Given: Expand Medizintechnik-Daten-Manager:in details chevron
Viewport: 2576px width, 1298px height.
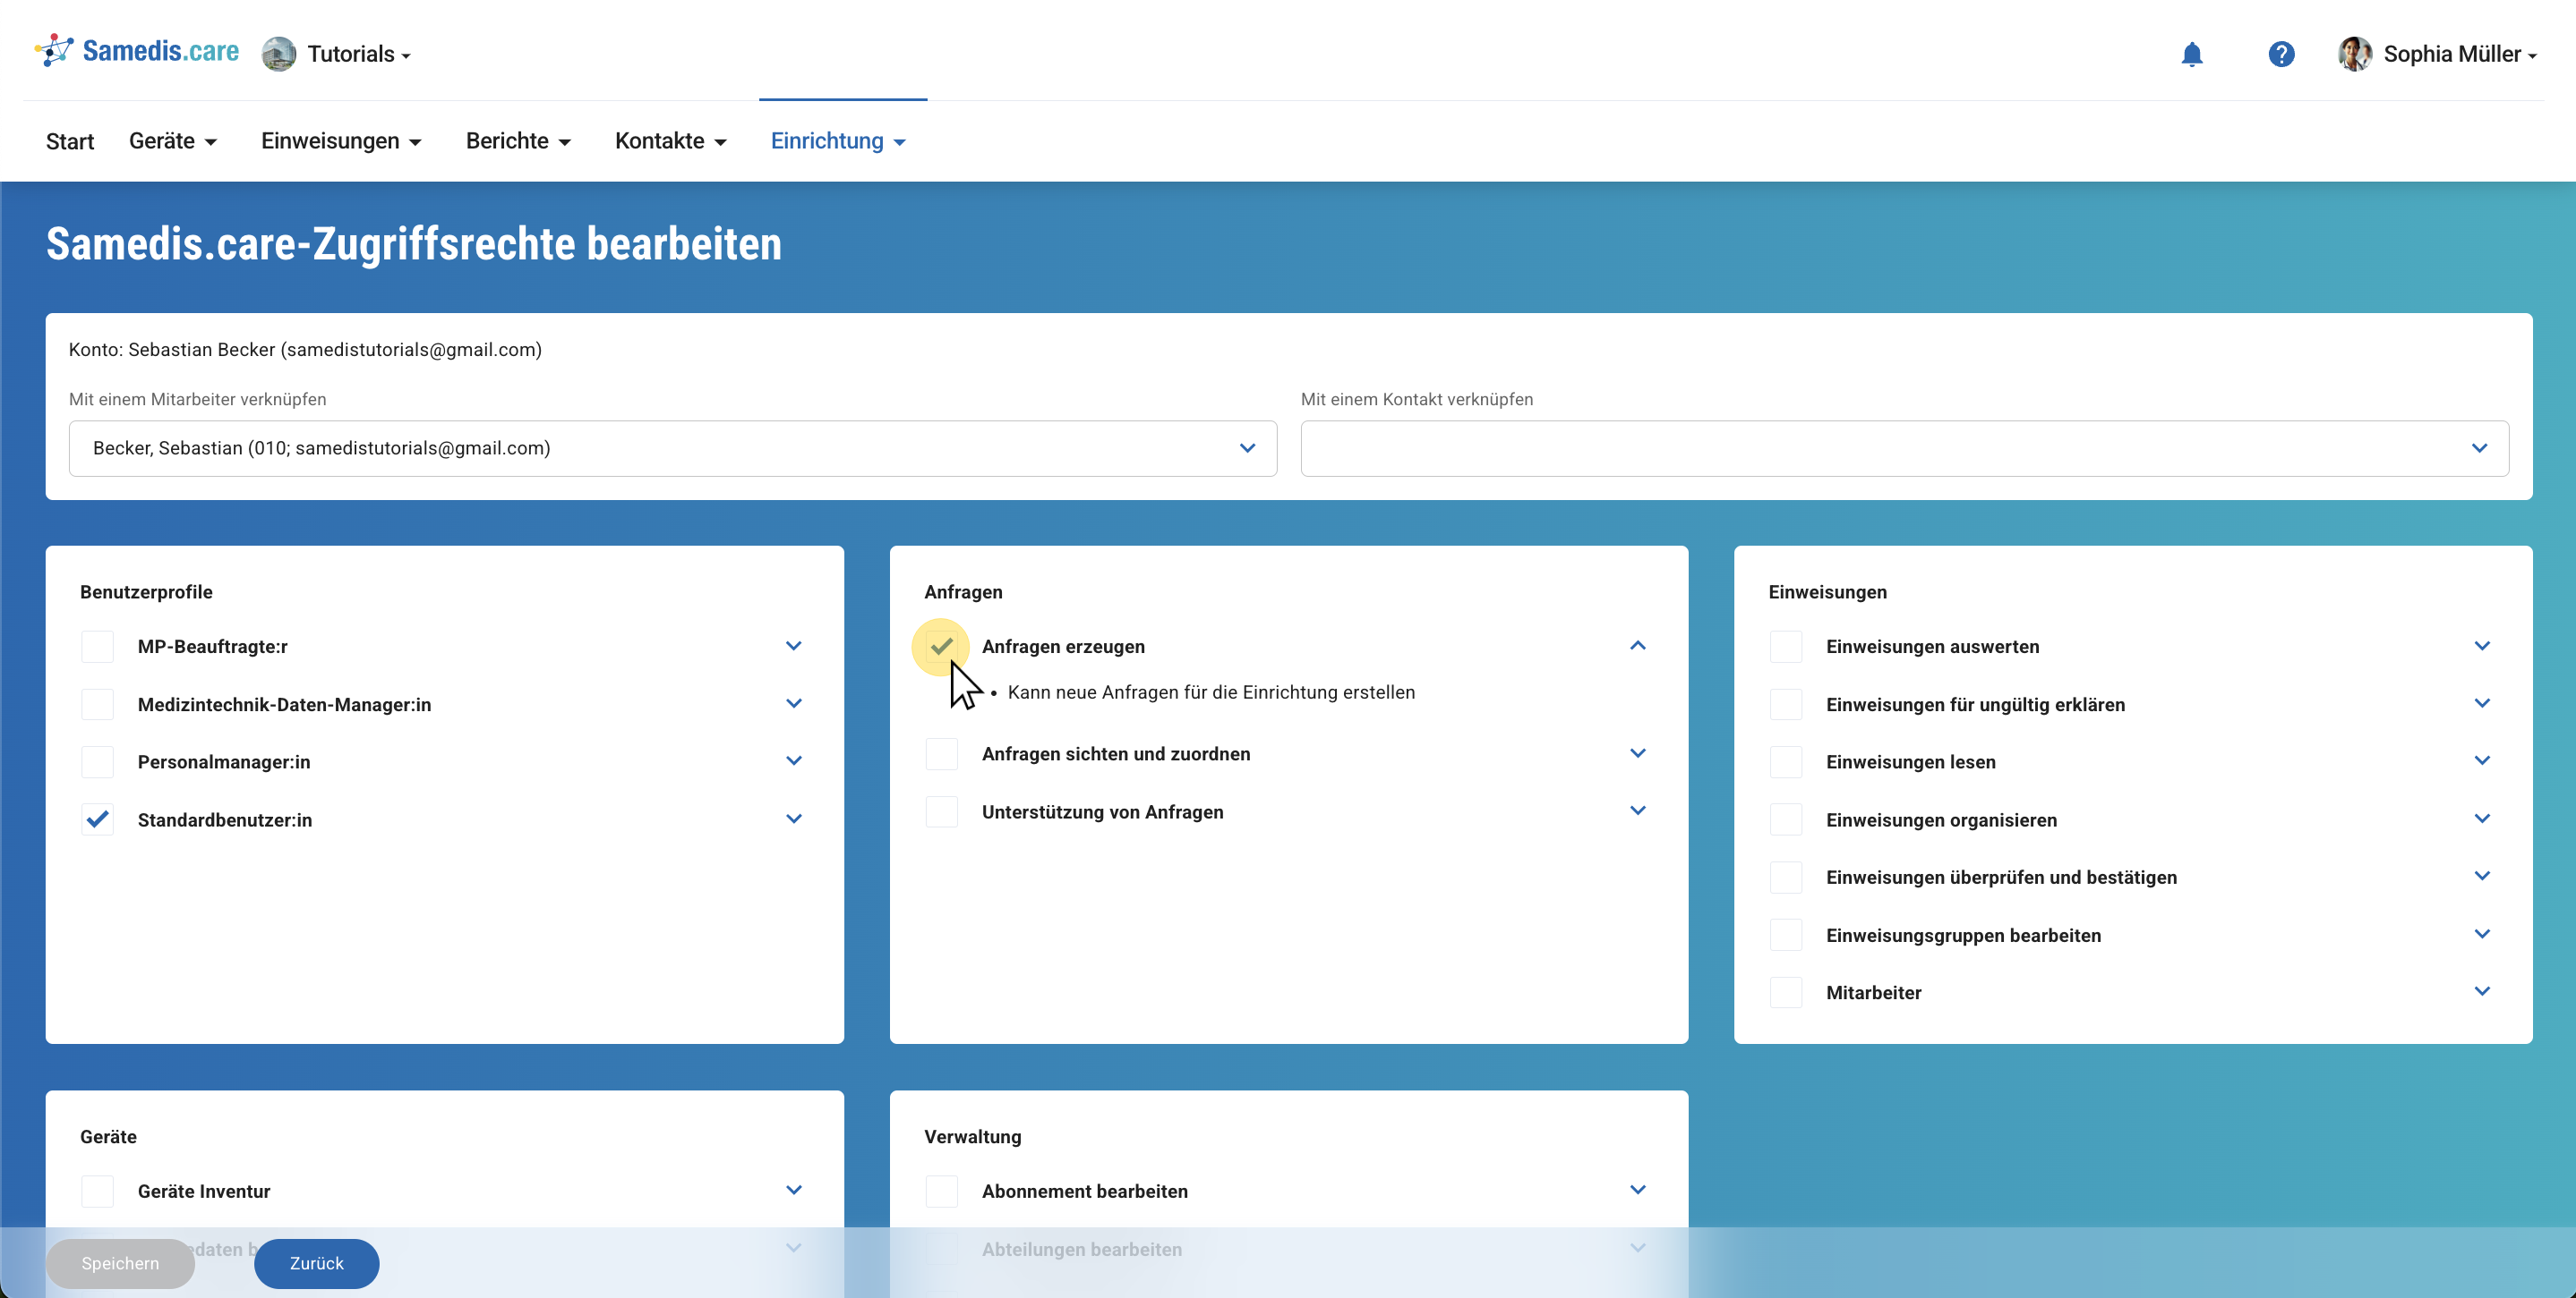Looking at the screenshot, I should [793, 703].
